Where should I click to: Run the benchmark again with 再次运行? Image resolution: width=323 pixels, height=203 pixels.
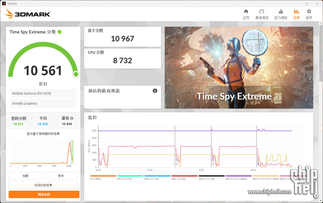pos(44,194)
